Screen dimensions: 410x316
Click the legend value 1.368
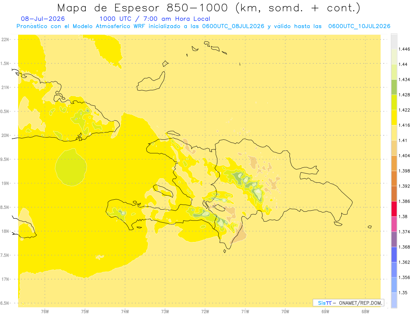click(405, 247)
